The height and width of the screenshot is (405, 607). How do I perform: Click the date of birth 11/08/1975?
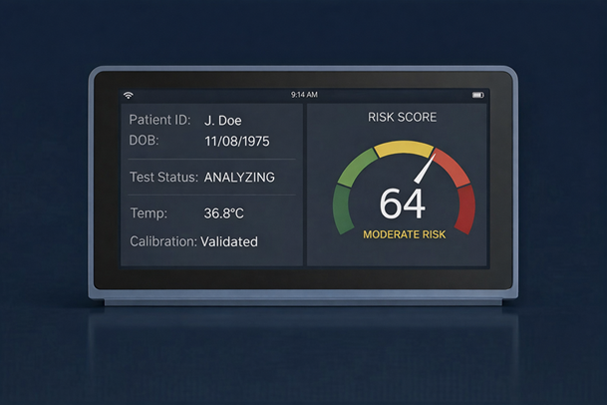click(x=236, y=142)
